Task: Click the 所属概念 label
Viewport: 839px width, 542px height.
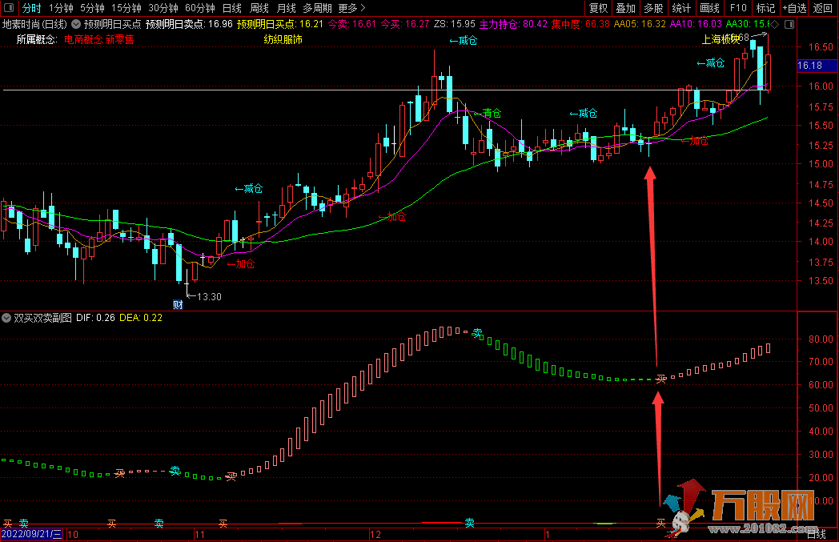Action: pyautogui.click(x=37, y=39)
